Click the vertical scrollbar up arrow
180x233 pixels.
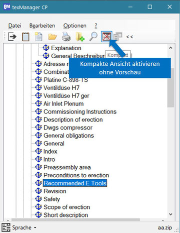(170, 48)
